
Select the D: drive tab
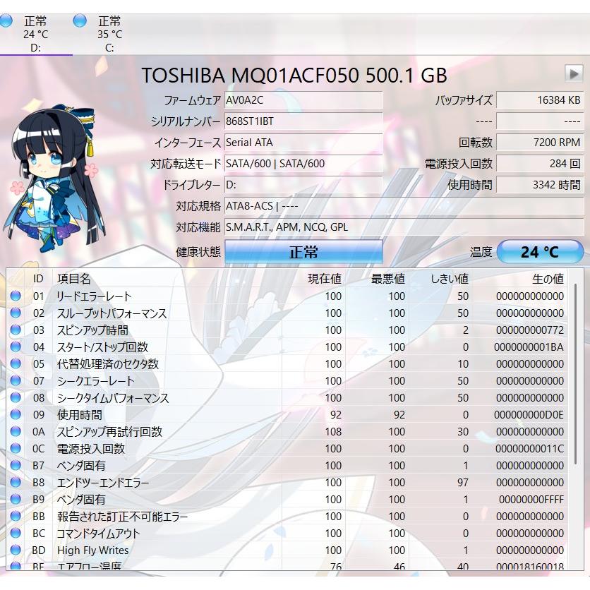tap(36, 34)
